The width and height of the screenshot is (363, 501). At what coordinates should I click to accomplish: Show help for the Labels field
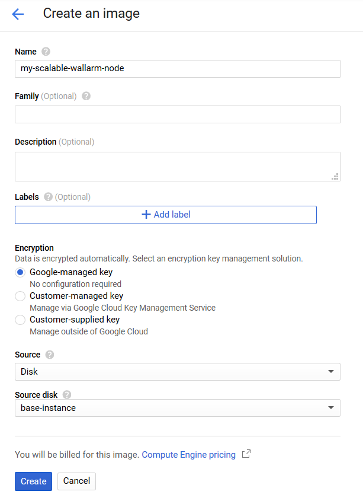click(48, 197)
